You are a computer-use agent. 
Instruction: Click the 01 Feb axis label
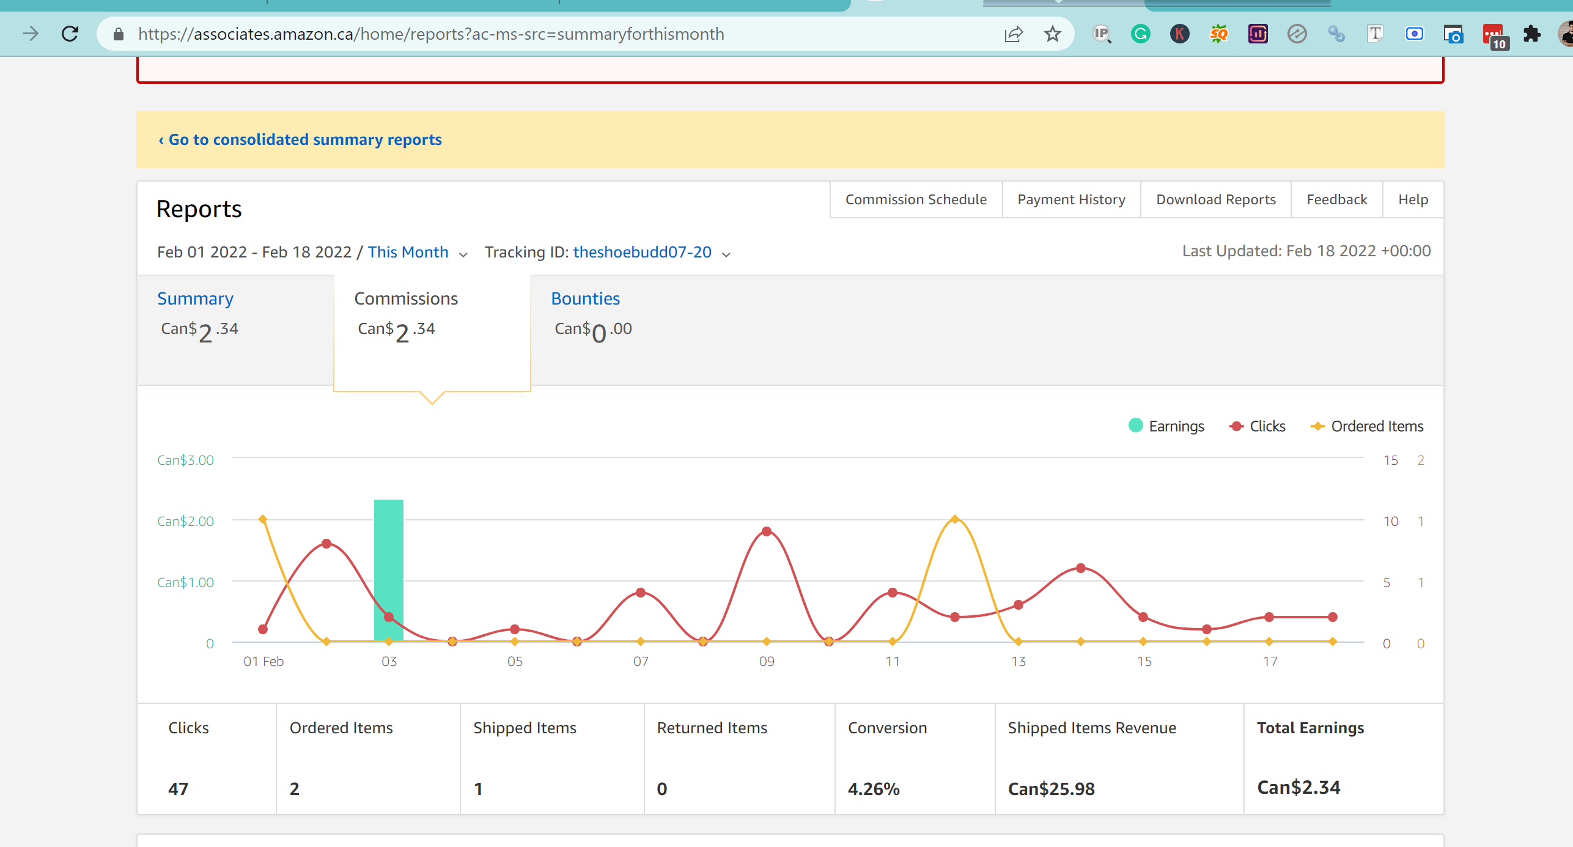pos(263,661)
